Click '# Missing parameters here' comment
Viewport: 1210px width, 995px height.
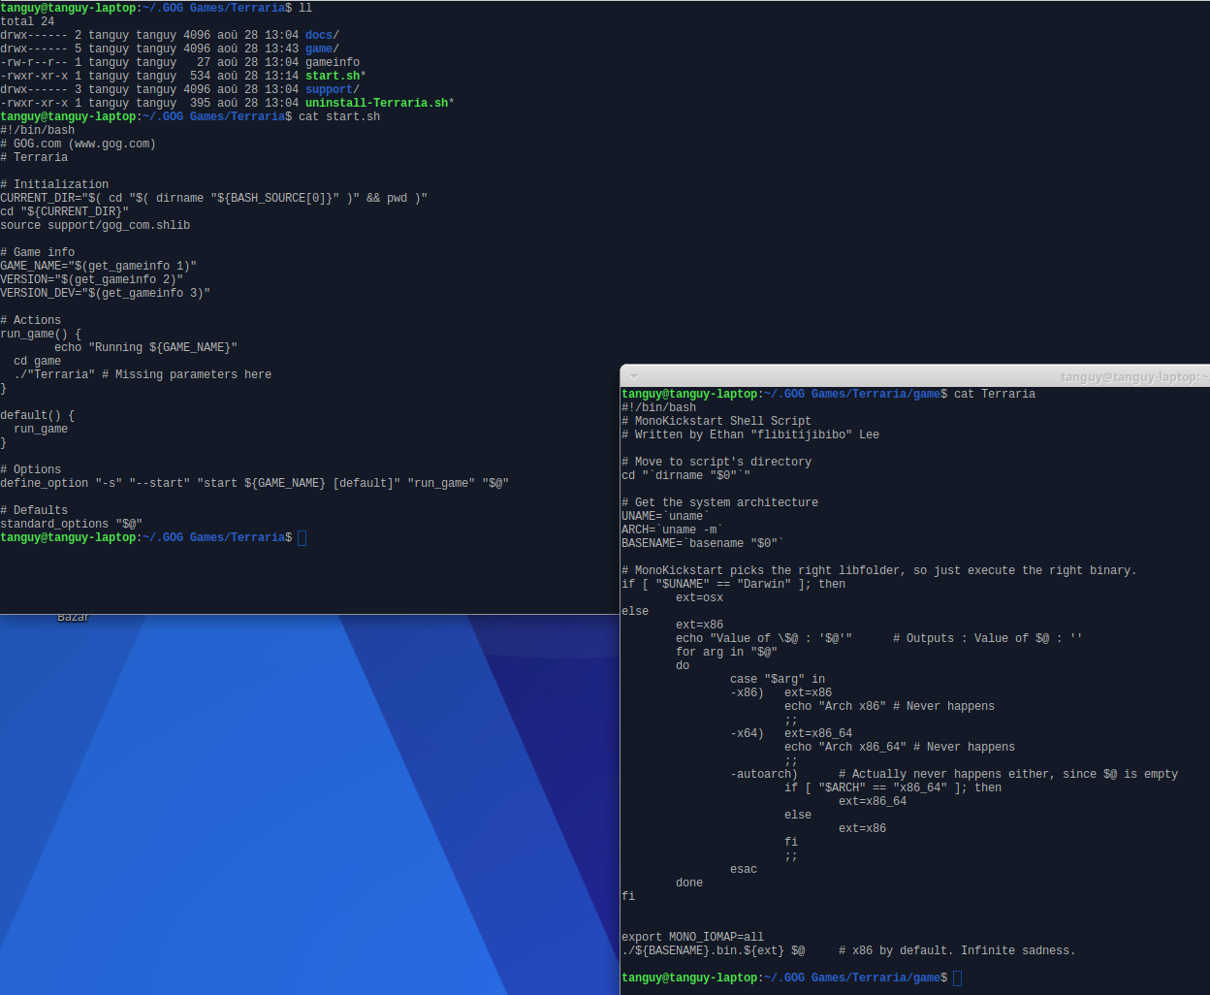[186, 374]
